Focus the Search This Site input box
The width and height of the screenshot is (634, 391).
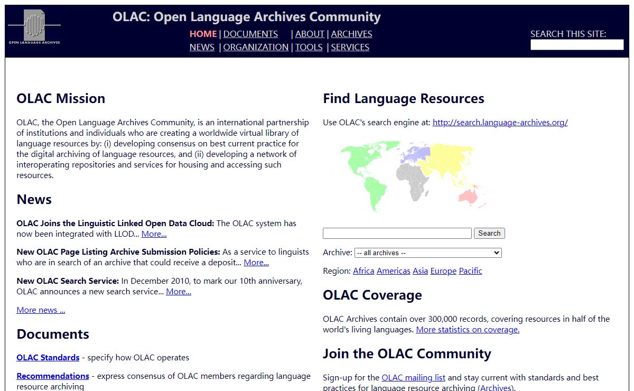tap(577, 45)
